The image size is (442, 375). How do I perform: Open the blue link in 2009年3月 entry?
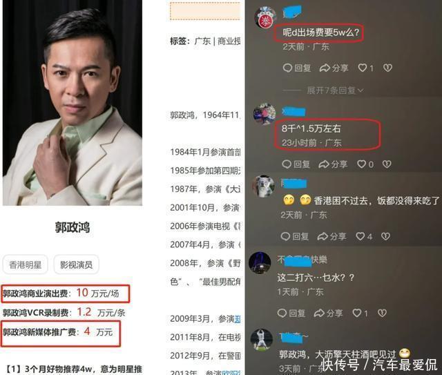click(238, 319)
